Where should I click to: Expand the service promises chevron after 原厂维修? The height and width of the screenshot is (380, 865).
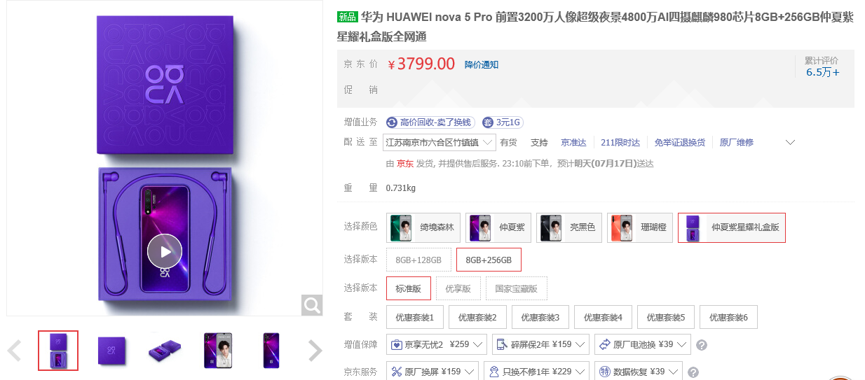790,143
